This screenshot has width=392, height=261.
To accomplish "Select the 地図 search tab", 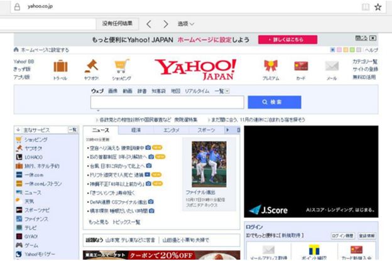I will coord(175,91).
